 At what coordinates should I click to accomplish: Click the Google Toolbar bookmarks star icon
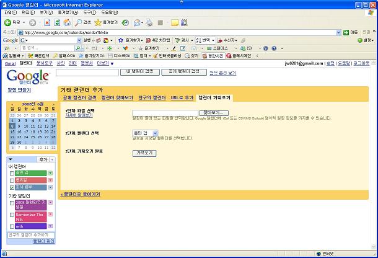(121, 40)
